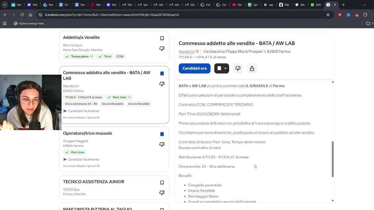Screen dimensions: 374x210
Task: Switch to the Kick tab
Action: pyautogui.click(x=315, y=5)
